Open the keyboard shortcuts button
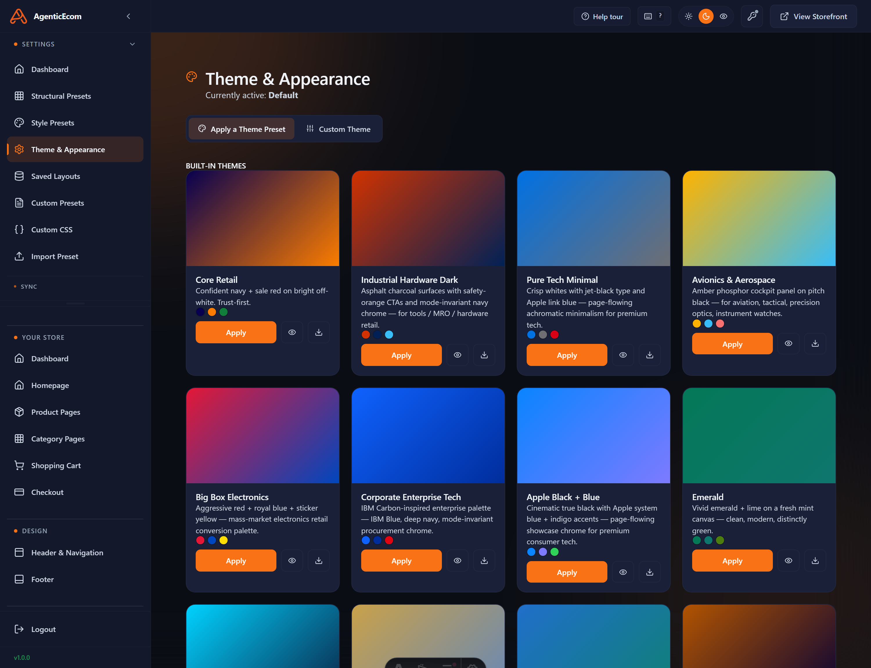The width and height of the screenshot is (871, 668). (x=654, y=16)
